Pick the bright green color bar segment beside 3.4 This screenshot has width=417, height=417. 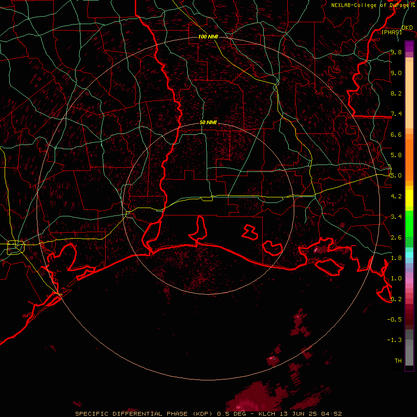(x=409, y=223)
